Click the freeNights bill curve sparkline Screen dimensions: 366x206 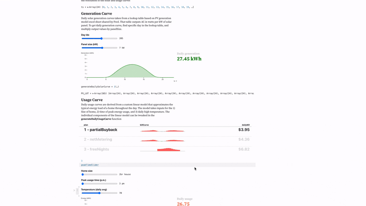click(x=162, y=149)
